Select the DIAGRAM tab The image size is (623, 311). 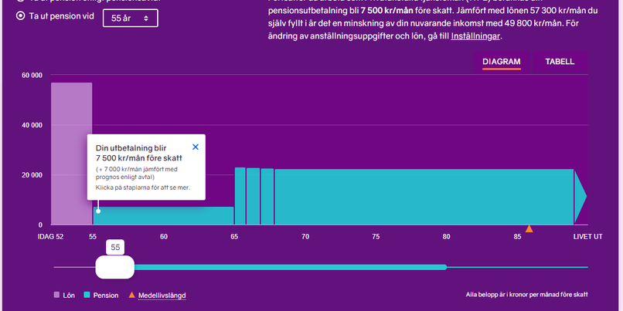click(x=502, y=62)
